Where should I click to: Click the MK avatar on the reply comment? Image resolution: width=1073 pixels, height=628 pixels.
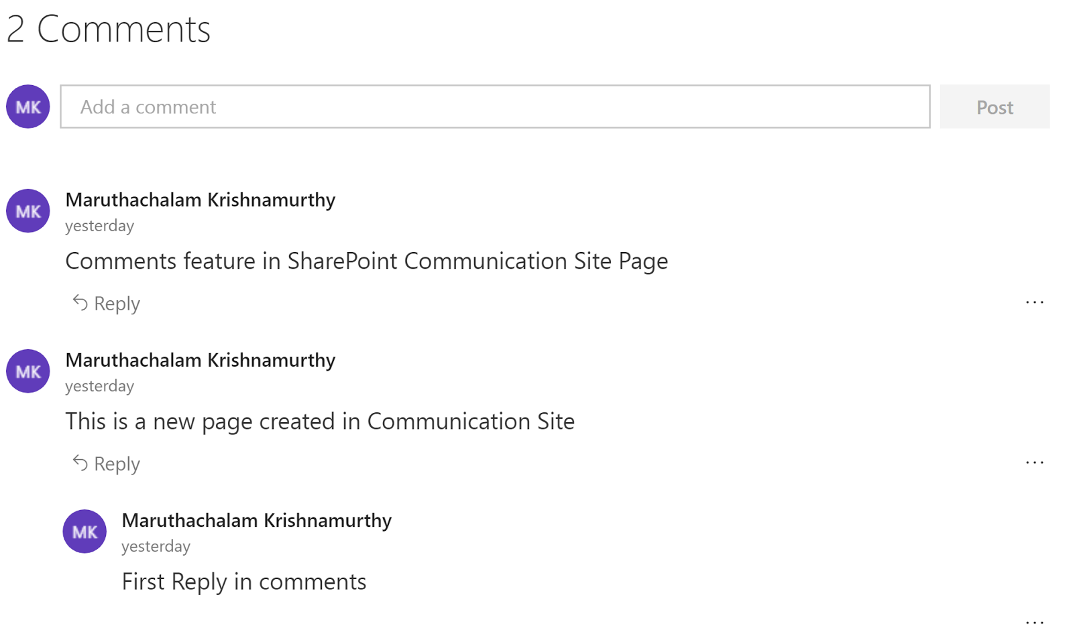(x=84, y=531)
